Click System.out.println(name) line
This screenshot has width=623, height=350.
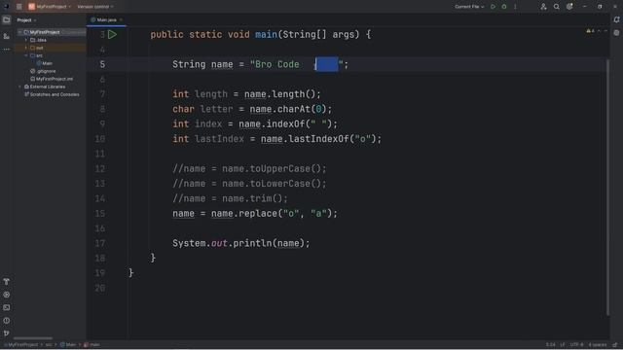click(x=240, y=243)
